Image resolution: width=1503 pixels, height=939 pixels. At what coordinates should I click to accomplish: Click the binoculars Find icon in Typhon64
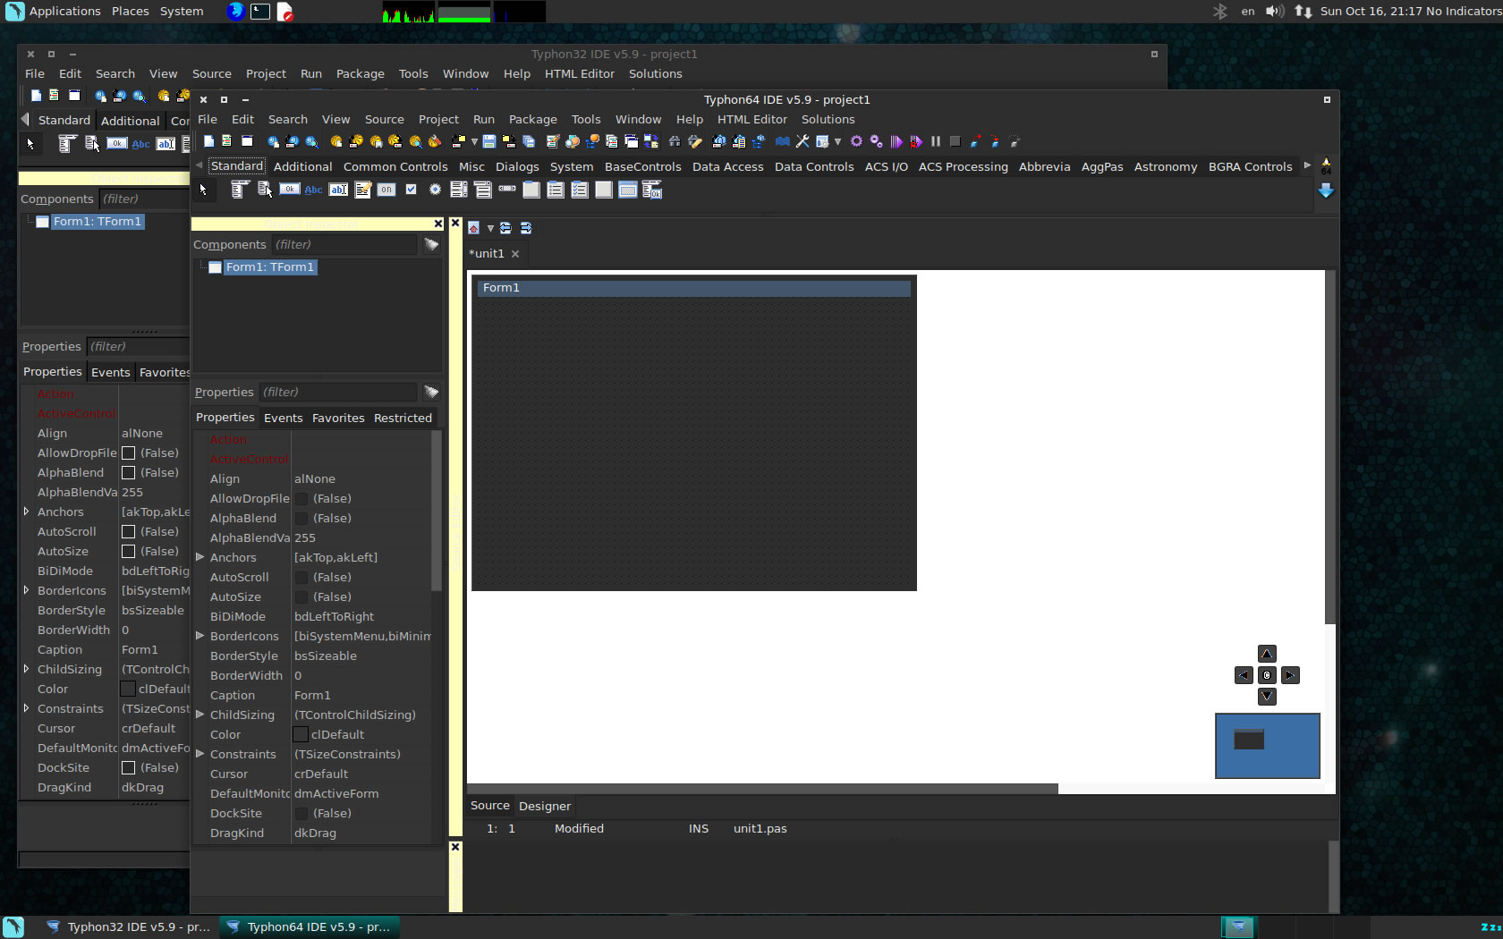(x=675, y=141)
